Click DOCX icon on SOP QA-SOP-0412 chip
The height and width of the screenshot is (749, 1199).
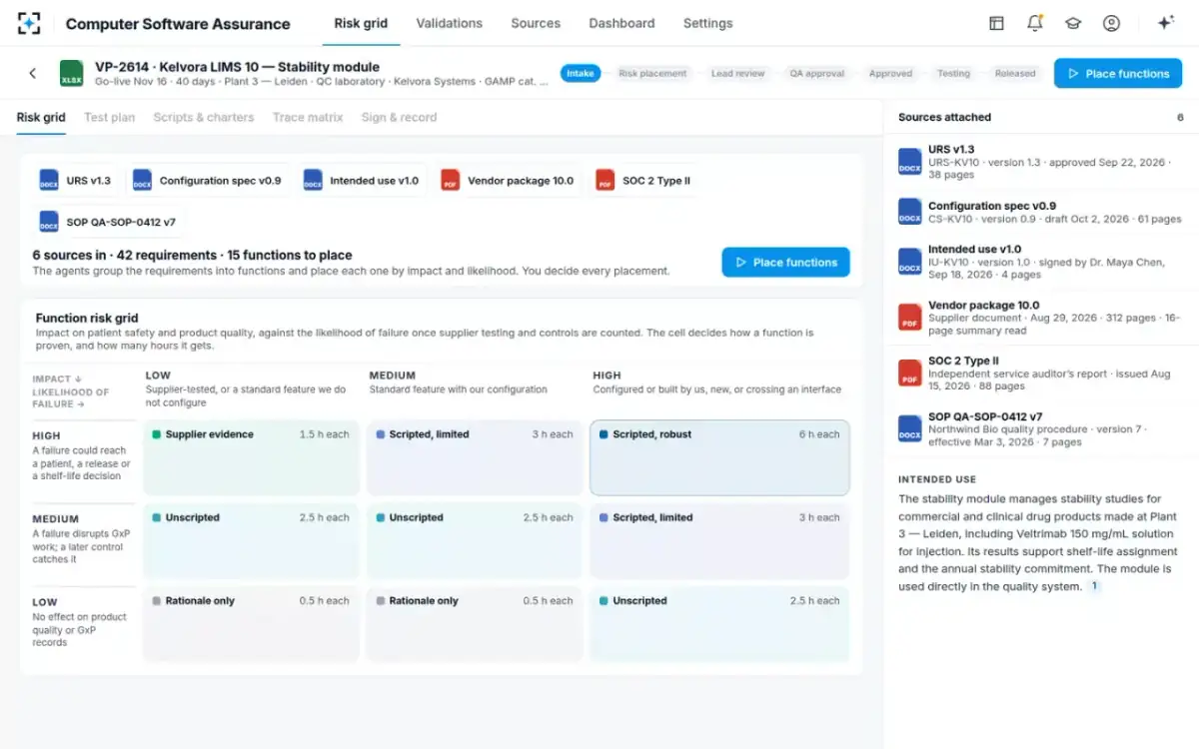click(49, 222)
